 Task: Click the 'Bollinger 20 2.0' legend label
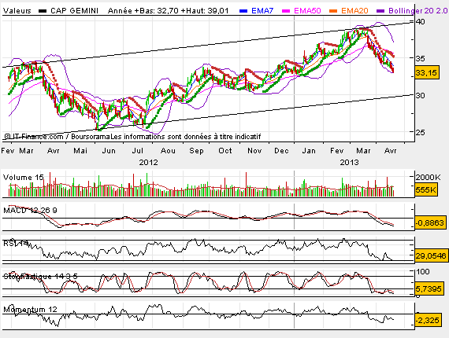[418, 11]
